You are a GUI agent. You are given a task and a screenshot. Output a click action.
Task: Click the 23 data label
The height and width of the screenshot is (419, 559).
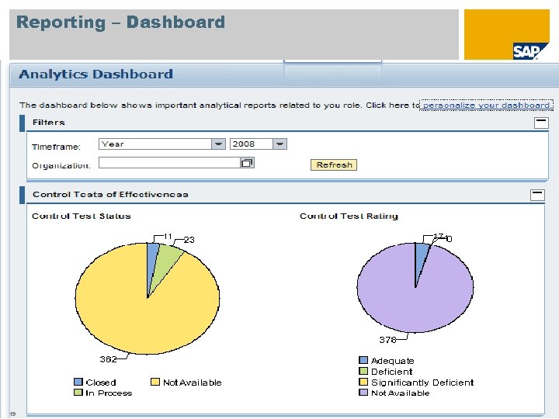pyautogui.click(x=189, y=240)
